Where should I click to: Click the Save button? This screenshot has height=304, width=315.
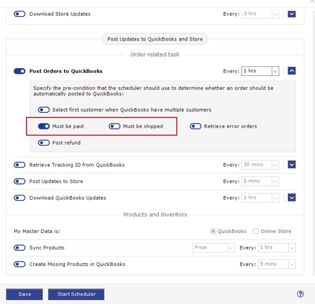pos(25,294)
